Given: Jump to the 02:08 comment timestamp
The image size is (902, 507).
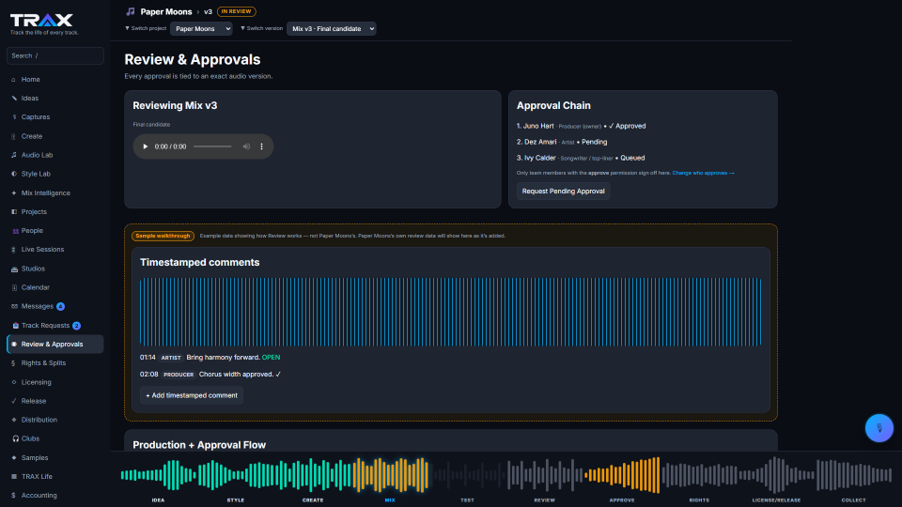Looking at the screenshot, I should 149,375.
